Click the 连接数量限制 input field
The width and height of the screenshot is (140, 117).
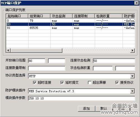coord(47,68)
